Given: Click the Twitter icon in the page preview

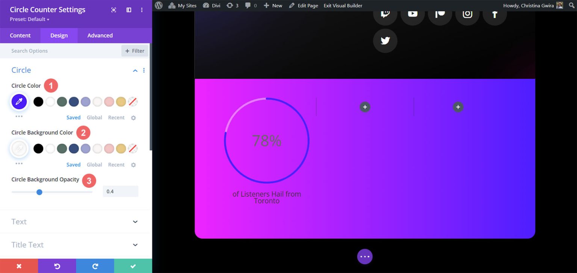Looking at the screenshot, I should [x=385, y=41].
